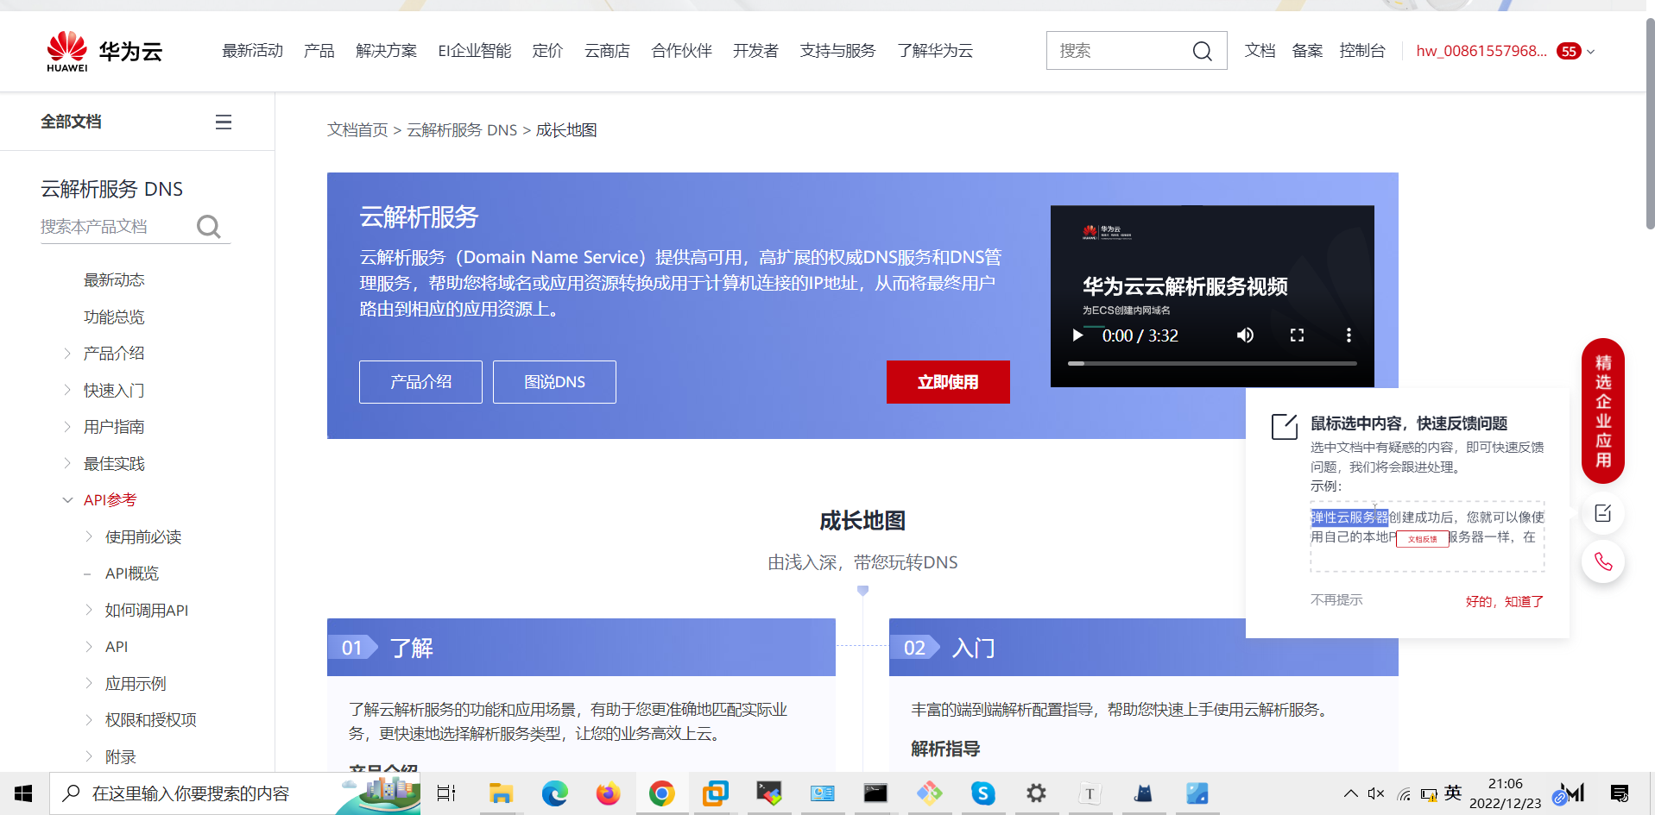Open 合作伙伴 in top navigation
The height and width of the screenshot is (815, 1655).
[681, 51]
